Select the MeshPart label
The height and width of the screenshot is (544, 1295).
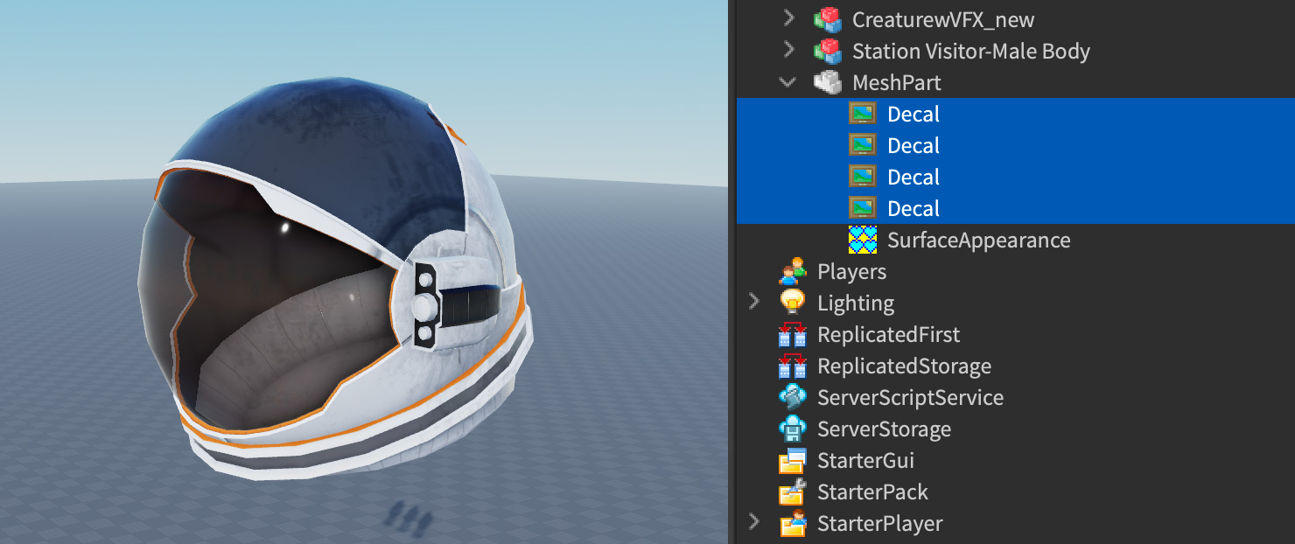[x=897, y=82]
